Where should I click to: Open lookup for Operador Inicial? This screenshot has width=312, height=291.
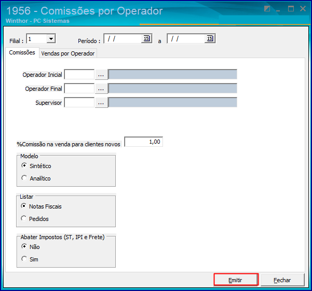click(x=101, y=75)
